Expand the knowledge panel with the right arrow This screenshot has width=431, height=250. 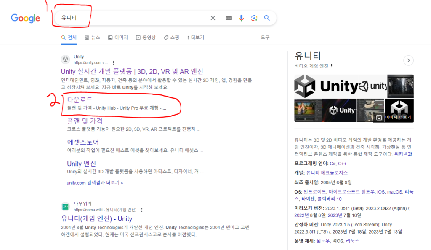pyautogui.click(x=408, y=60)
